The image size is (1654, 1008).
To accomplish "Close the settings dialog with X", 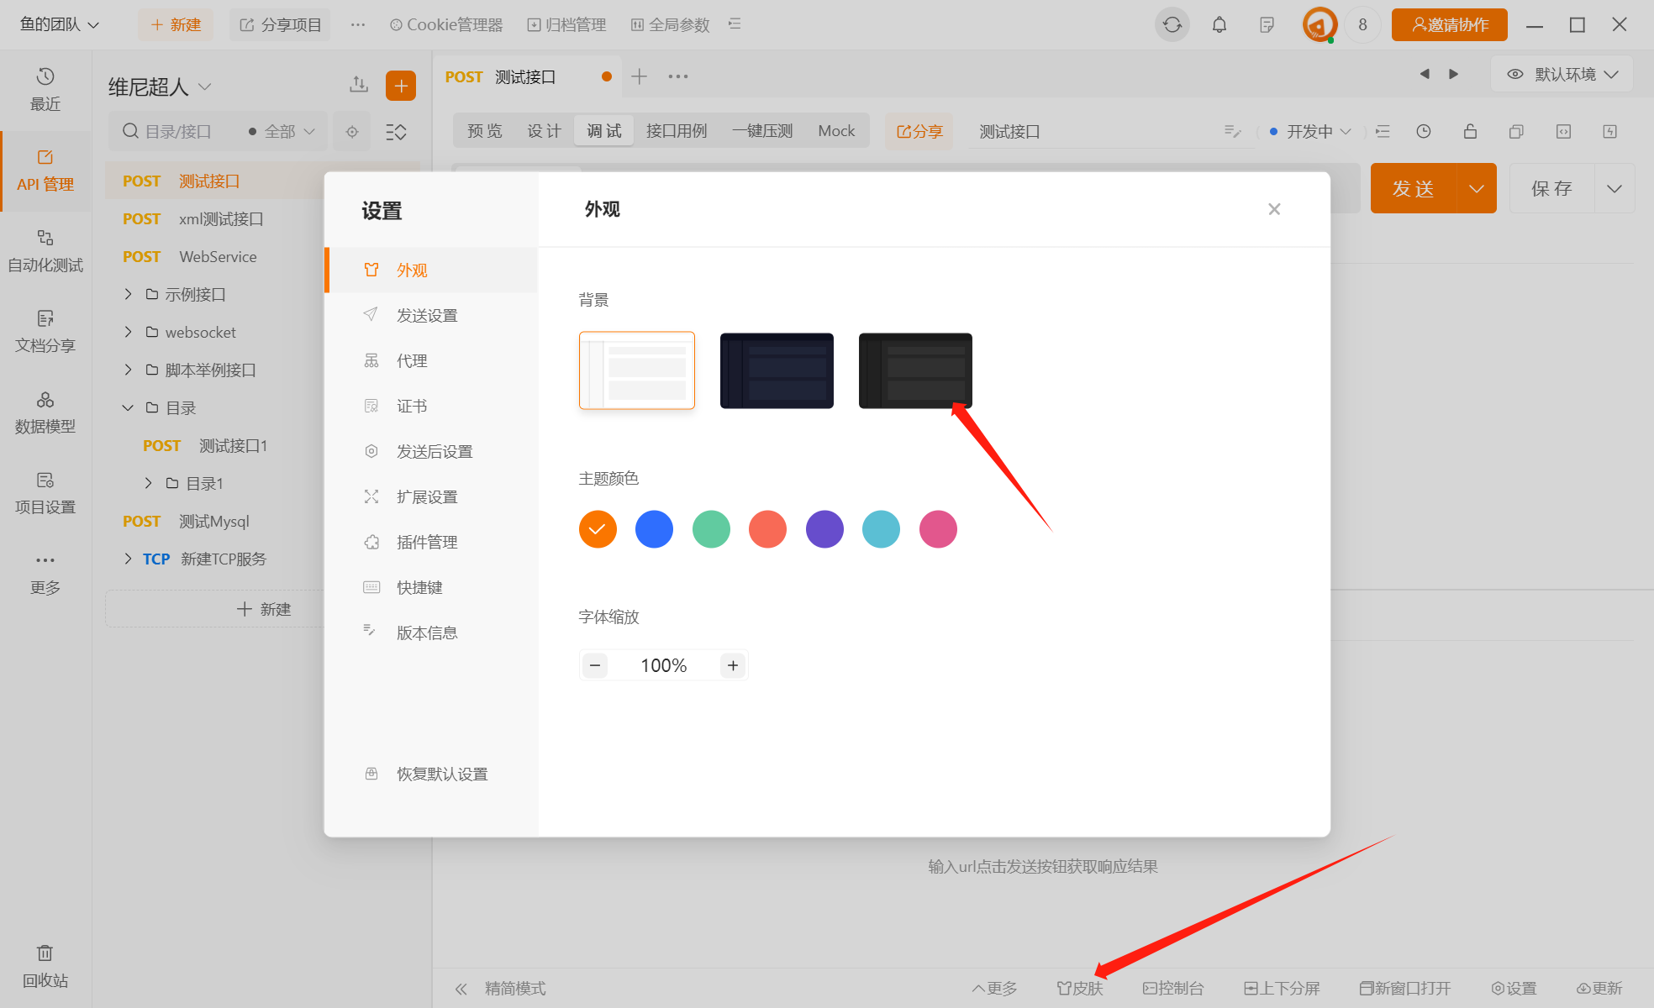I will (x=1274, y=209).
